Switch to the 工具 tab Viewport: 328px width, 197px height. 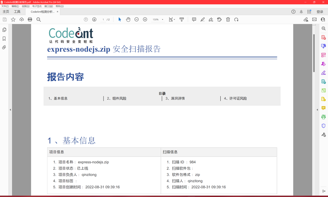pyautogui.click(x=17, y=12)
